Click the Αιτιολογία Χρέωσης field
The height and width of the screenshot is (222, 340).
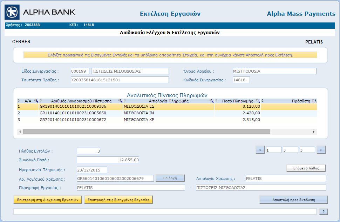[286, 179]
